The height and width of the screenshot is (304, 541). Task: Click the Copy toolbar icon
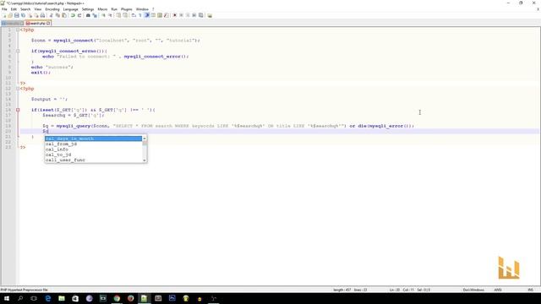[57, 15]
